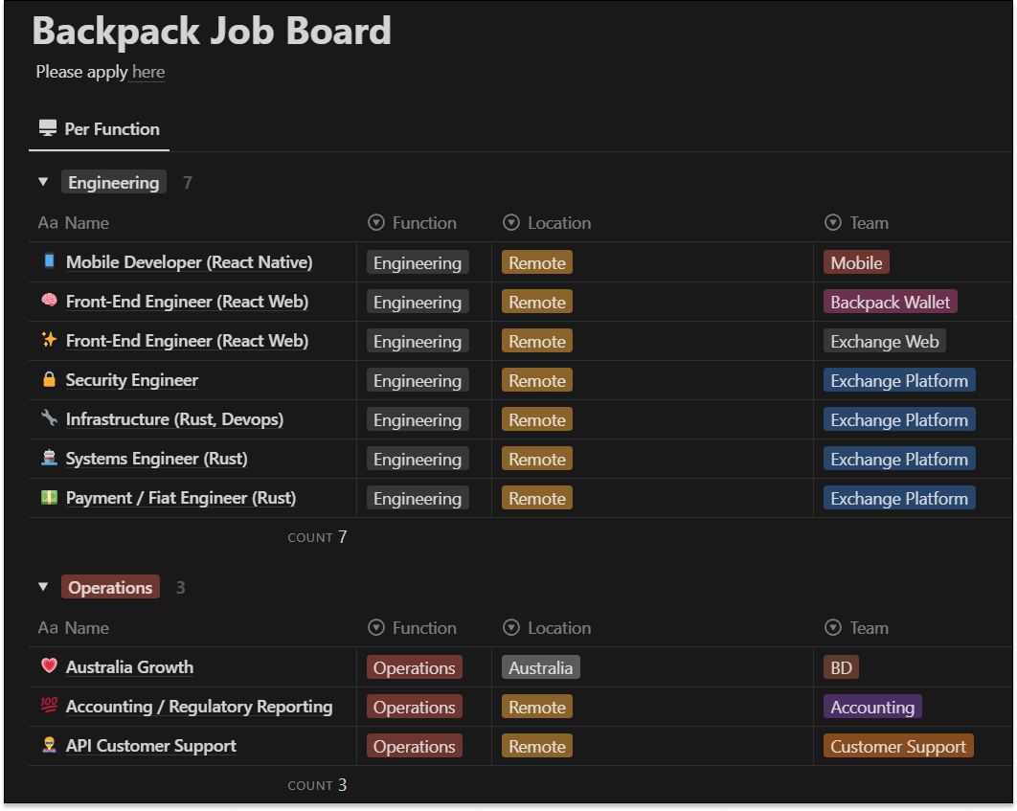Click Operations function tag in API Customer Support row
The height and width of the screenshot is (811, 1017).
point(414,746)
